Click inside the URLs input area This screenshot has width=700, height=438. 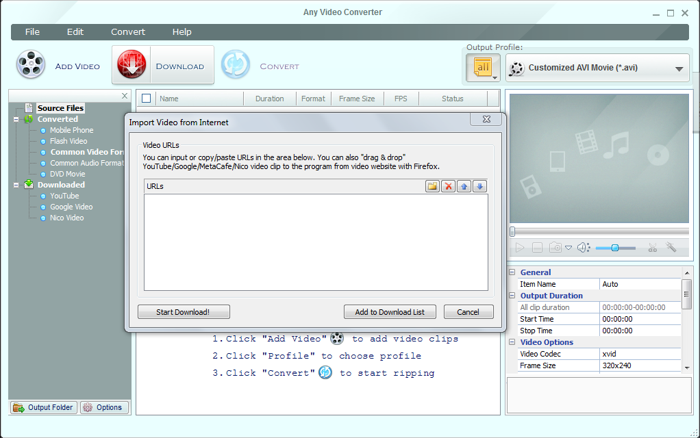tap(316, 242)
